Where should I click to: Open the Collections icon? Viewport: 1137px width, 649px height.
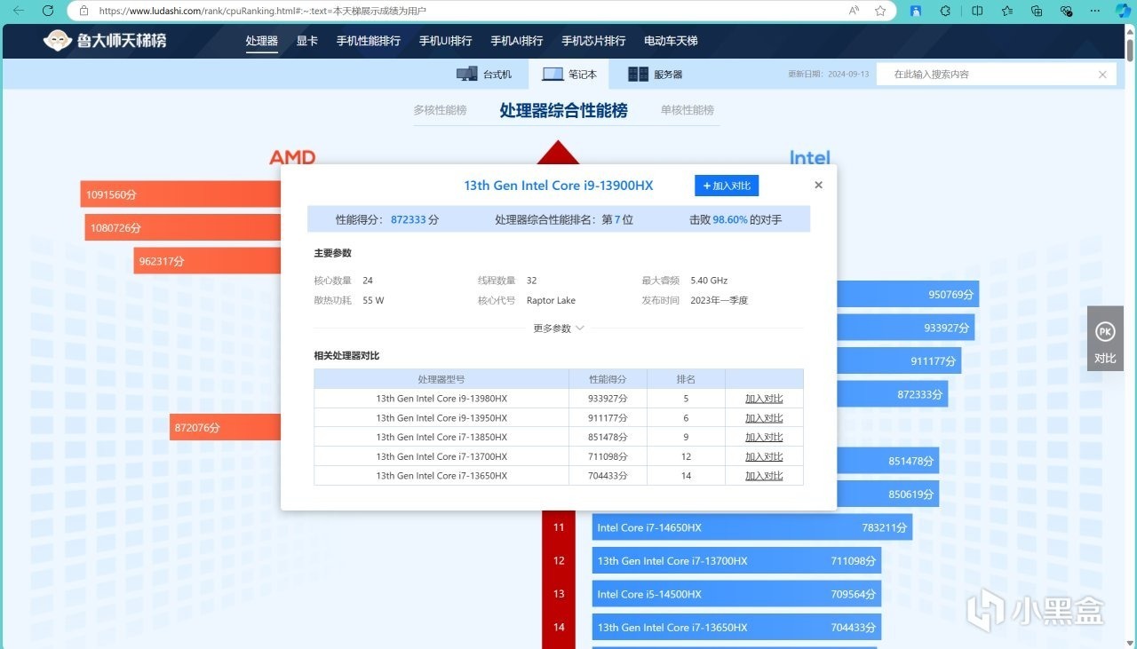[x=1037, y=11]
